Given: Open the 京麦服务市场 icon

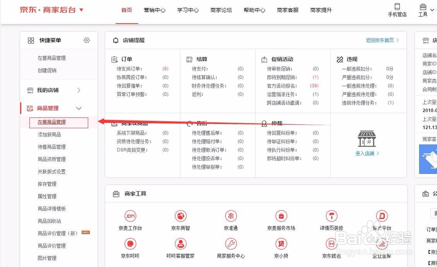Looking at the screenshot, I should click(281, 216).
